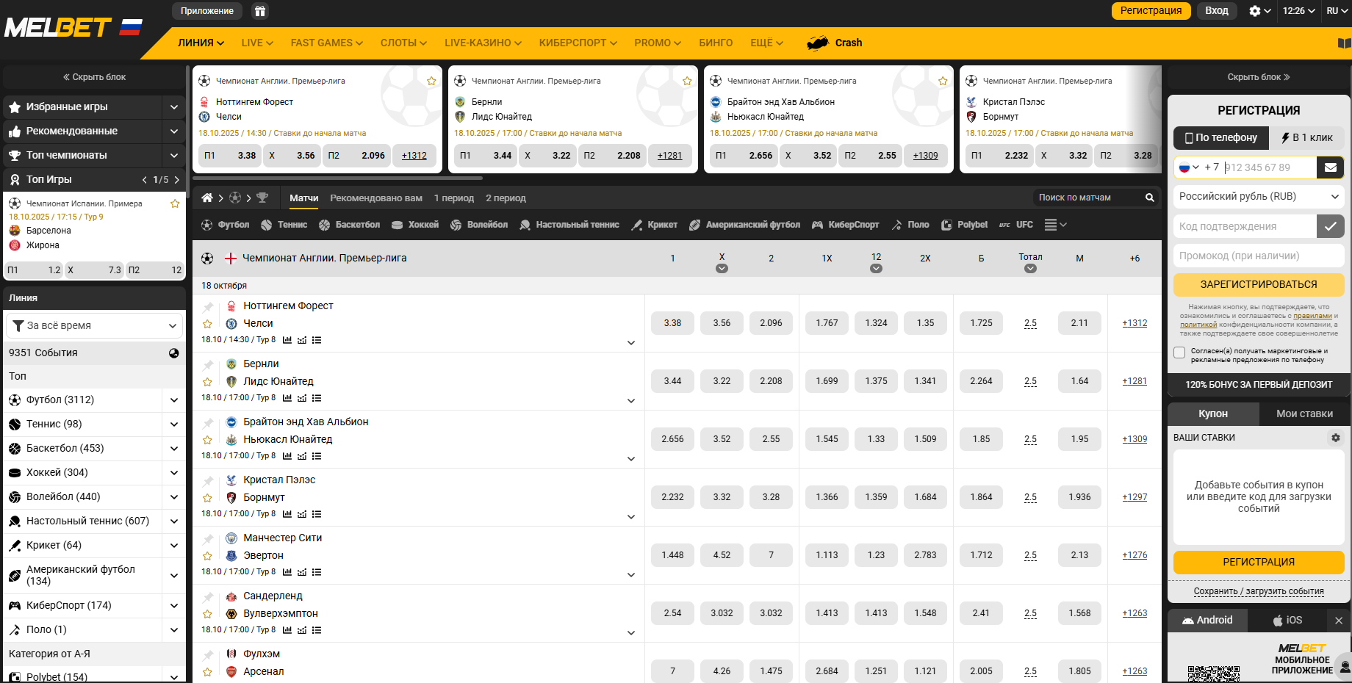
Task: Click the search magnifier in match search
Action: click(x=1149, y=198)
